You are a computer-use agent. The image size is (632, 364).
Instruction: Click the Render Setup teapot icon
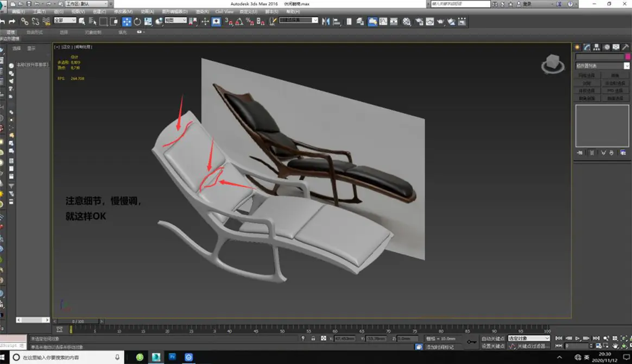(x=419, y=22)
